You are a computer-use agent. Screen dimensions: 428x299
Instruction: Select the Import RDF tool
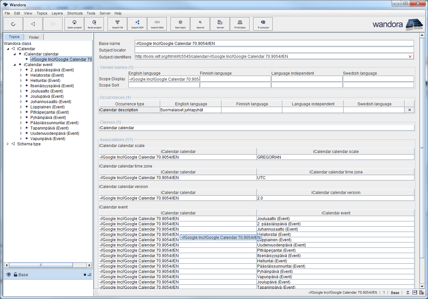click(x=137, y=24)
